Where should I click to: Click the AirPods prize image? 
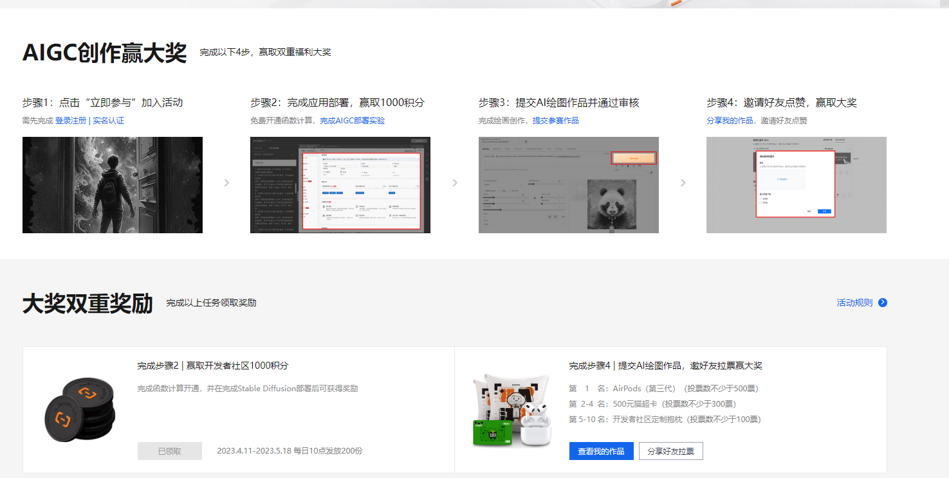[536, 424]
